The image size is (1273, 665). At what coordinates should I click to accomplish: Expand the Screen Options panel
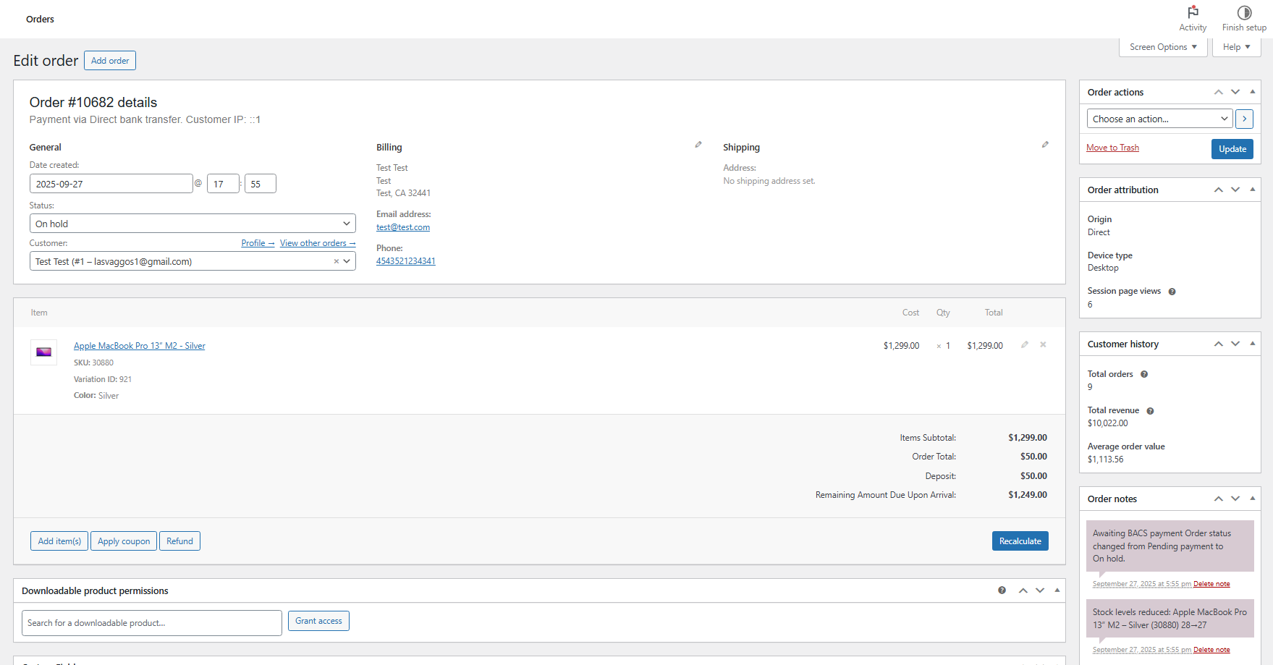point(1163,47)
